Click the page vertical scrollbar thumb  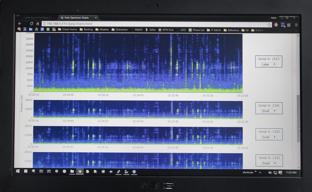(x=298, y=118)
